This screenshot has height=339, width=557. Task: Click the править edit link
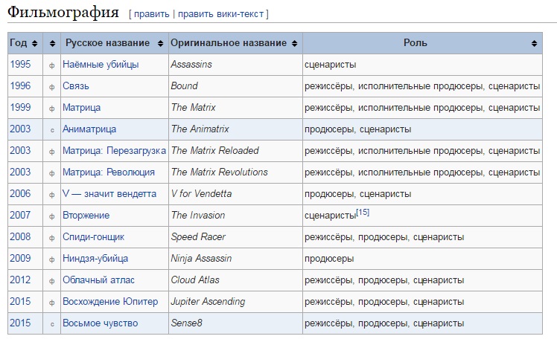click(x=152, y=14)
